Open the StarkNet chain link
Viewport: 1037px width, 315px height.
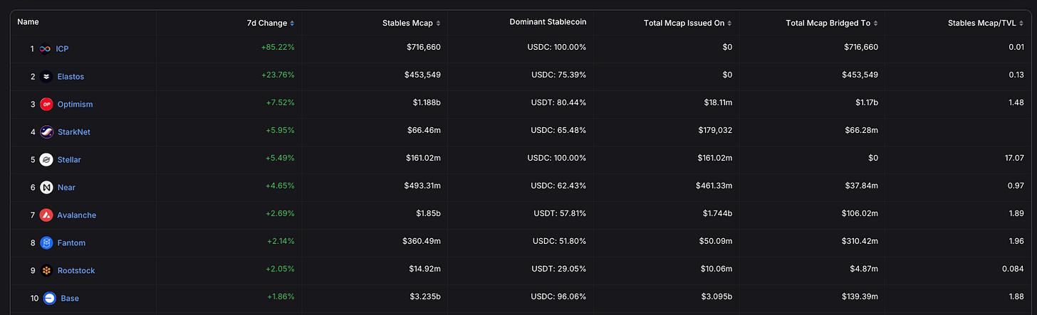click(x=74, y=132)
